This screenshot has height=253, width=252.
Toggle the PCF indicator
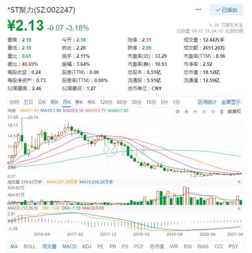[x=139, y=247]
